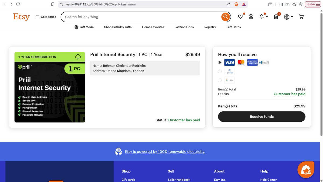Select the credit card payment radio button
Screen dimensions: 323x182
(x=220, y=62)
